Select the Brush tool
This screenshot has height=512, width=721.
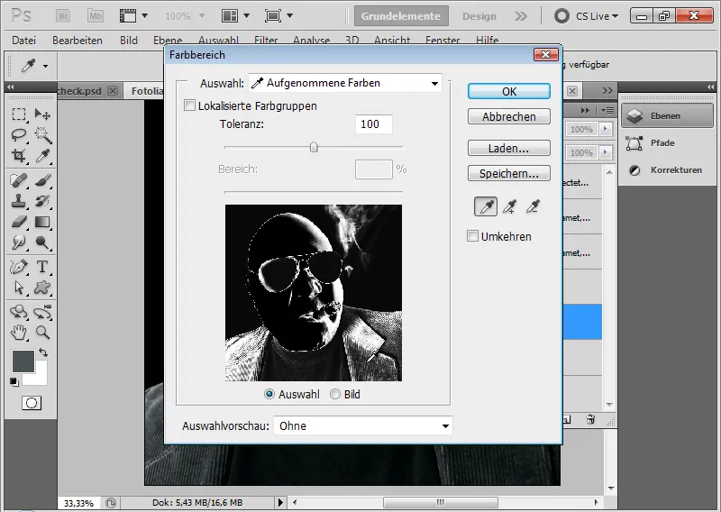42,180
